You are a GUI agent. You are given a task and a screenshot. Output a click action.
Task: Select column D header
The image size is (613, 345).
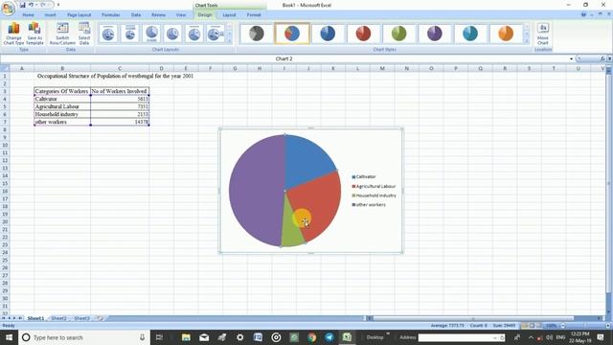161,68
